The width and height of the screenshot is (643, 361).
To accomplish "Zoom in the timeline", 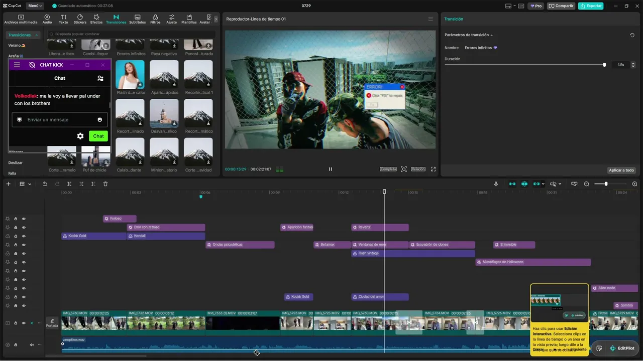I will pyautogui.click(x=634, y=184).
